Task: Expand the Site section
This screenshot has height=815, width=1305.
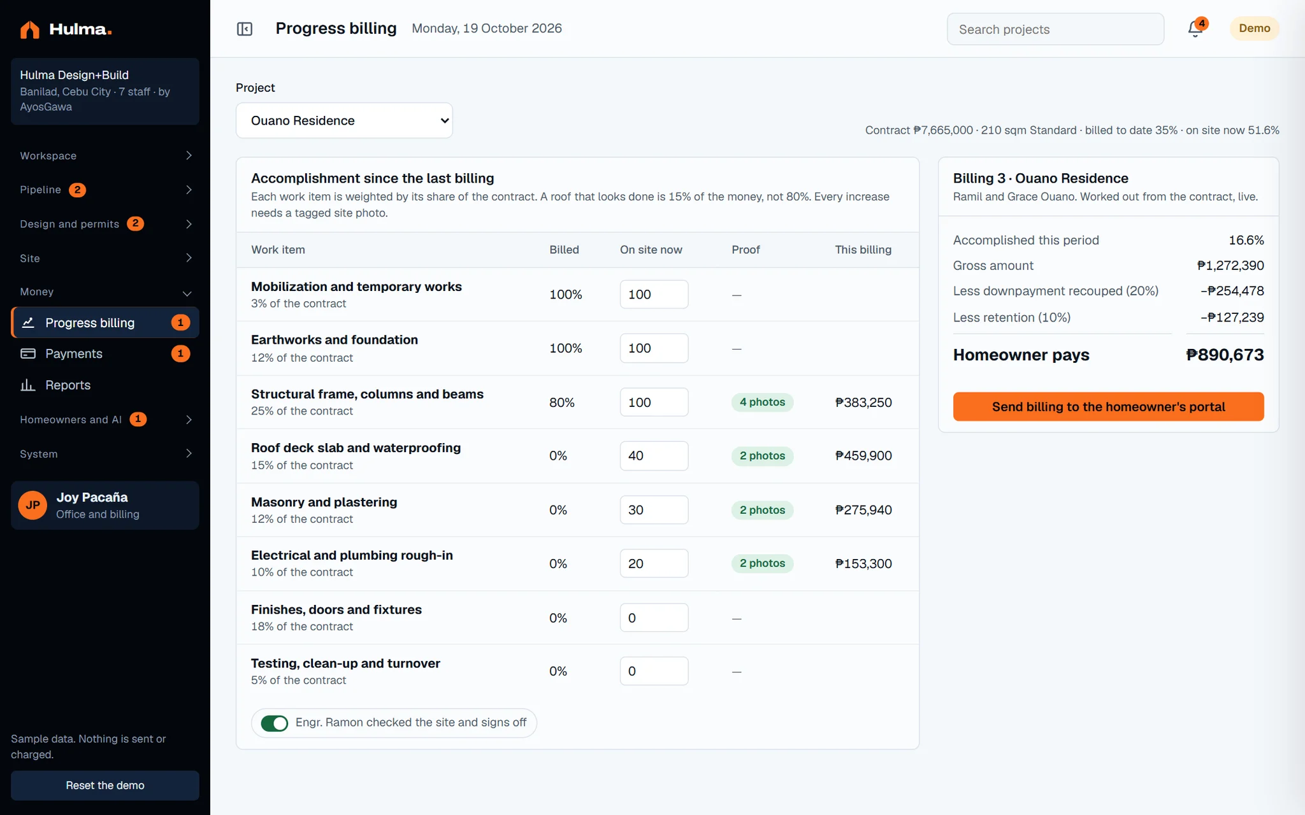Action: (105, 258)
